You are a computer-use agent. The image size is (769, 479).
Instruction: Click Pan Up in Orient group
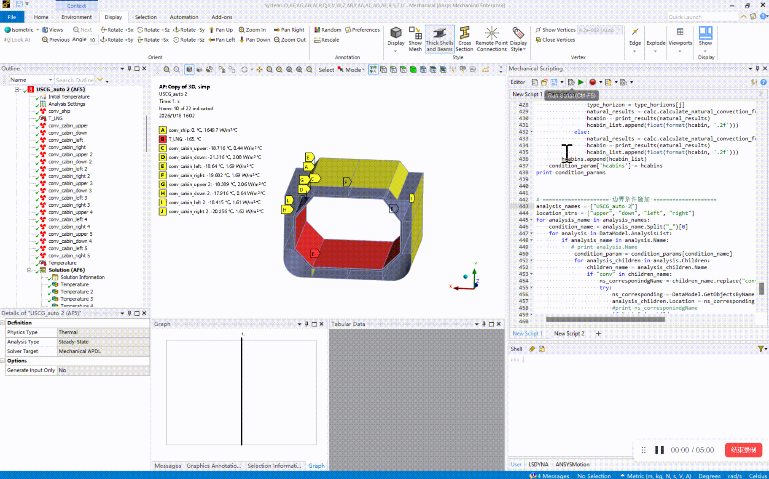(220, 30)
